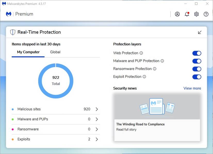The height and width of the screenshot is (154, 213).
Task: Open the Security news article thumbnail
Action: tap(157, 106)
